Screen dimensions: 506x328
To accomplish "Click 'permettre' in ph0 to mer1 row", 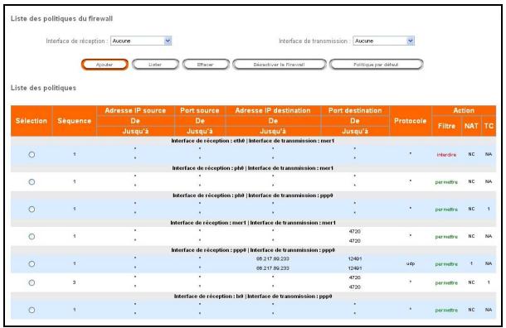I will [x=446, y=182].
